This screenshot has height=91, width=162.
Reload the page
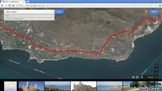coord(10,6)
